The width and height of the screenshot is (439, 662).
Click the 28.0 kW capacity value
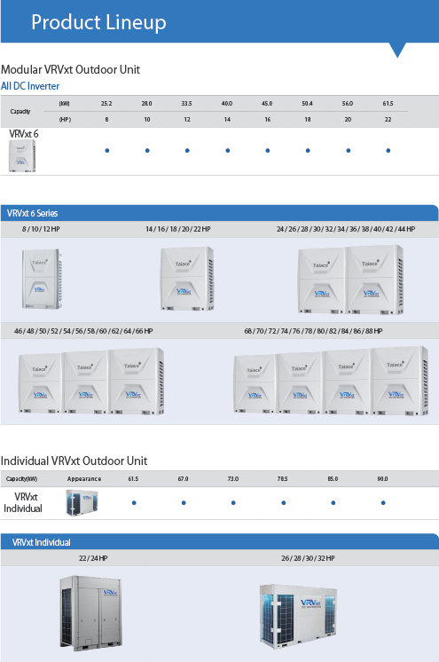coord(146,104)
